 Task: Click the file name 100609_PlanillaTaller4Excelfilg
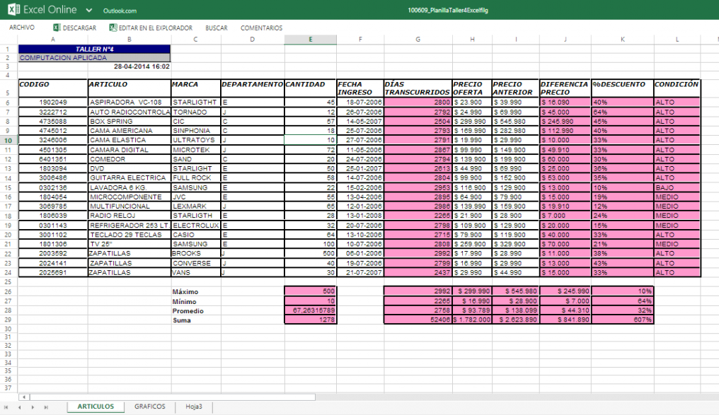448,10
